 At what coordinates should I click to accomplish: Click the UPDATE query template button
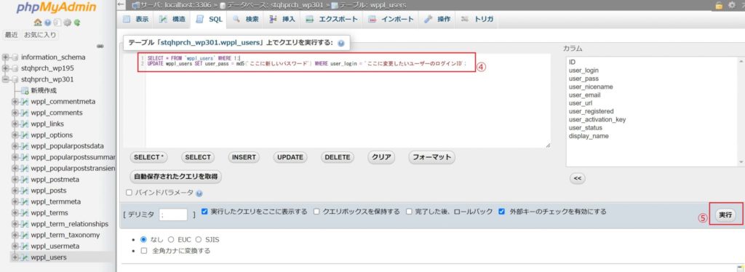290,157
